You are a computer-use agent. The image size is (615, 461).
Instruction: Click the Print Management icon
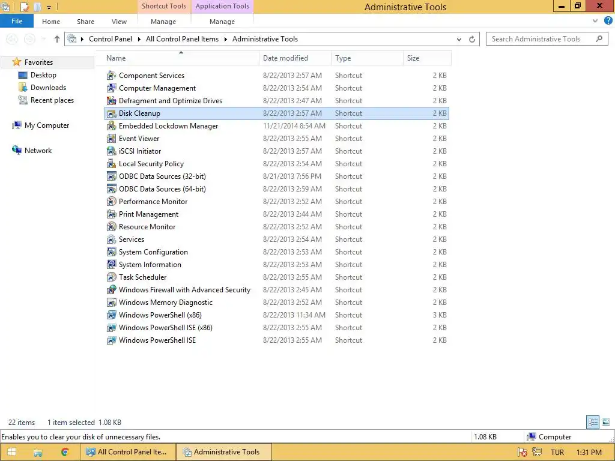pos(111,214)
